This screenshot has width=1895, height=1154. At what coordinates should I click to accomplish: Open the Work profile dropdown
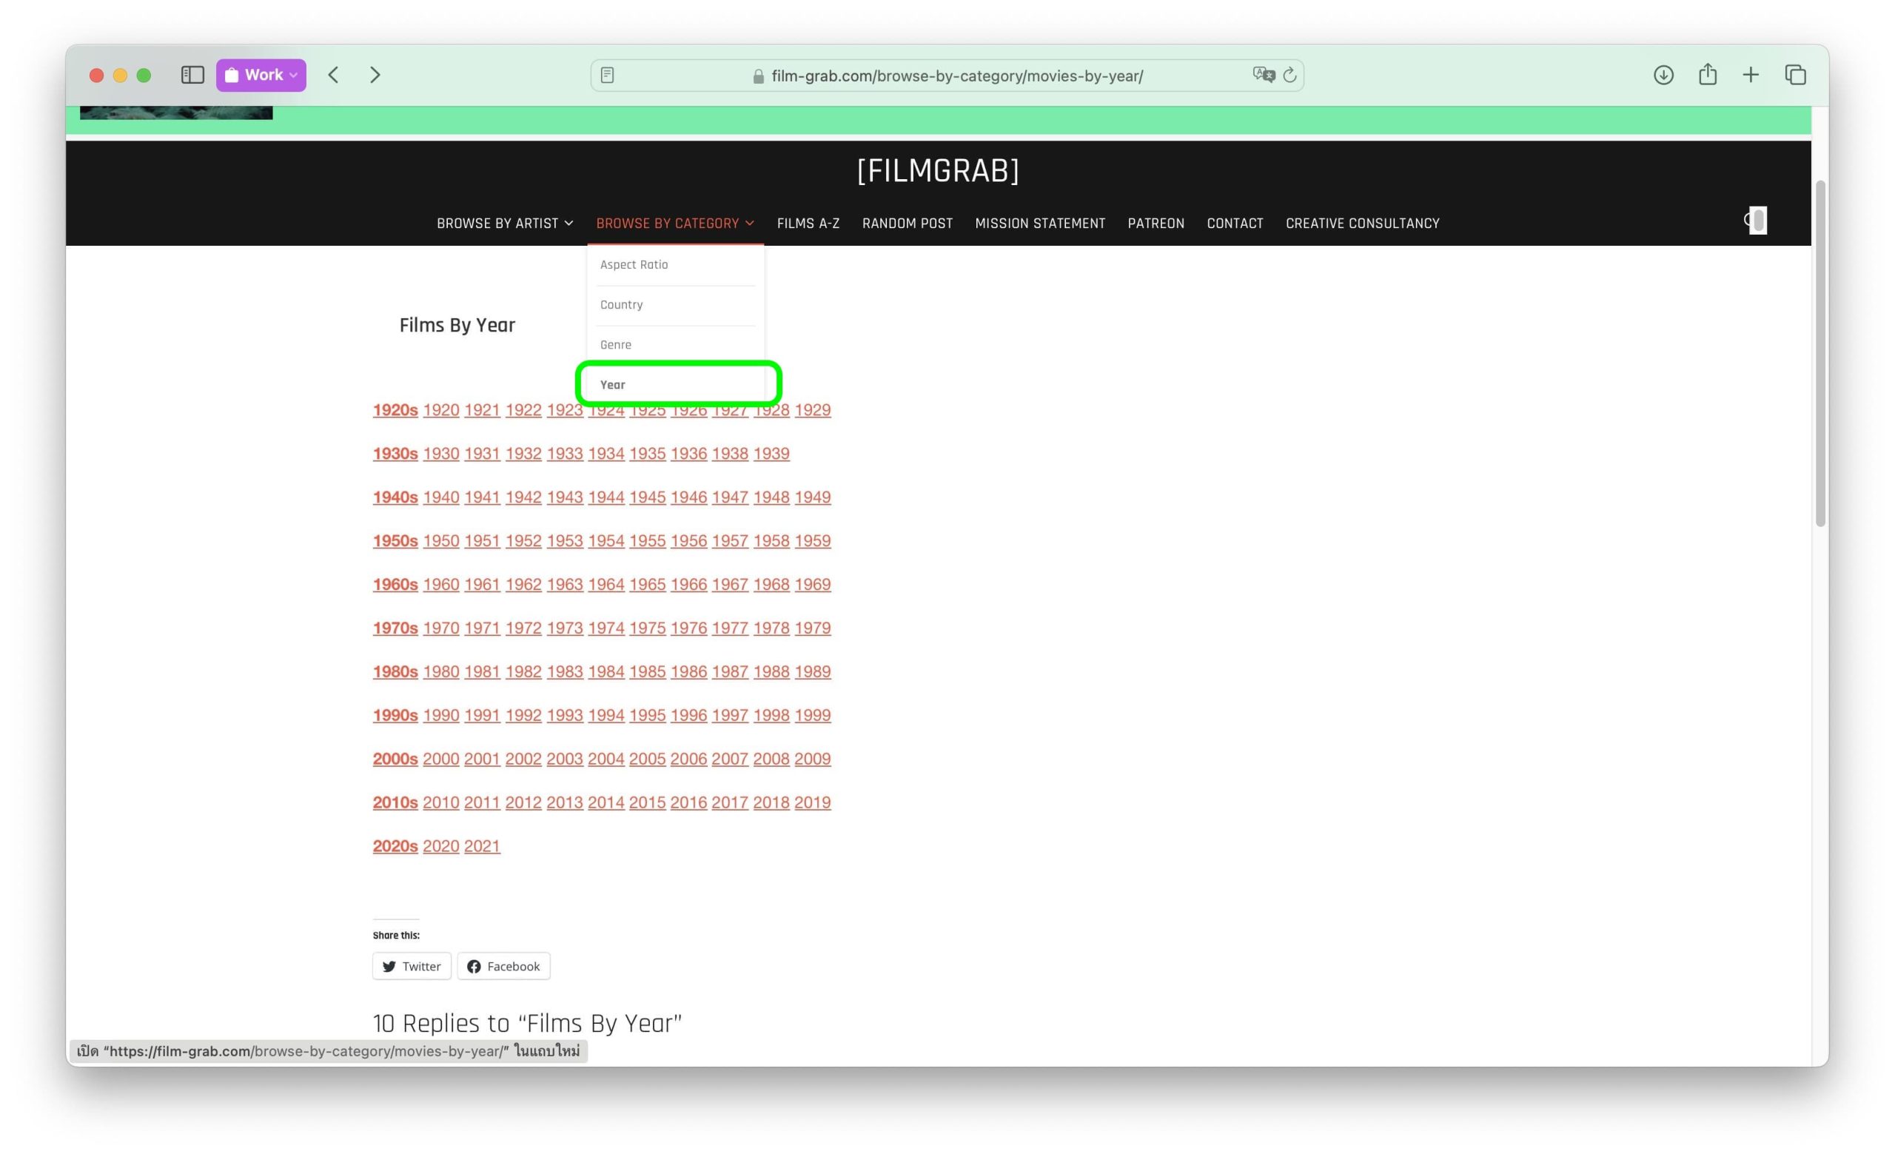pyautogui.click(x=261, y=75)
